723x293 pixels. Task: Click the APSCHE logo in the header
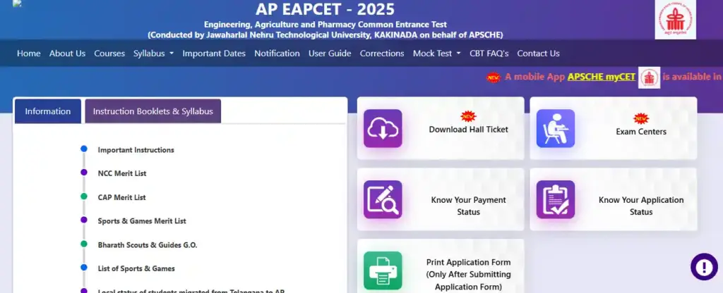(x=675, y=20)
